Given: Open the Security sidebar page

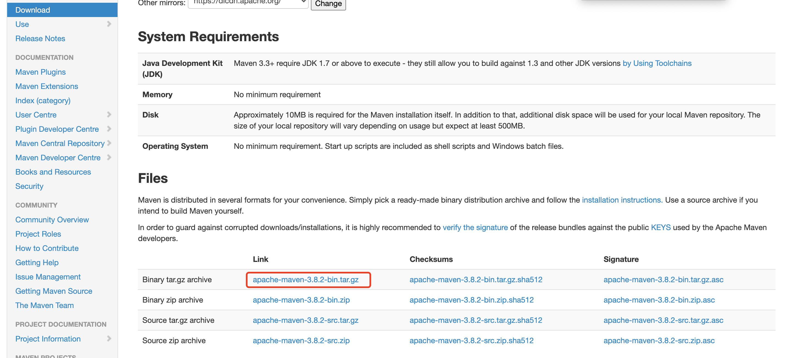Looking at the screenshot, I should [29, 186].
